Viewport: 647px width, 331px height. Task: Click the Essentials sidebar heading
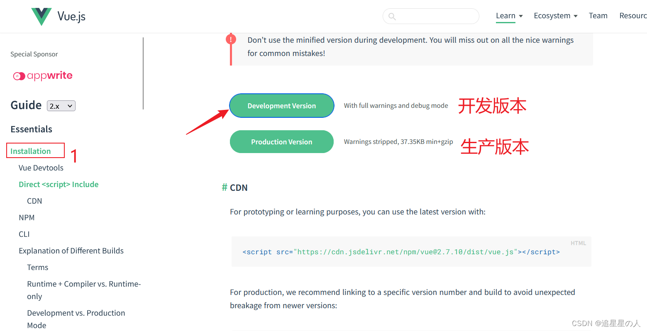pos(31,129)
